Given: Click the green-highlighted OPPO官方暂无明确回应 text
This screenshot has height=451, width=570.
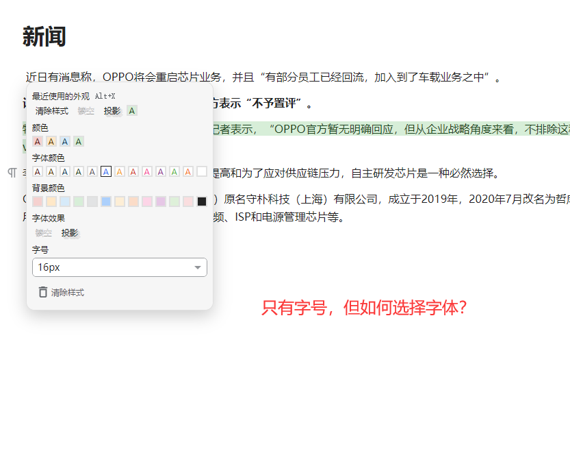Looking at the screenshot, I should point(333,130).
